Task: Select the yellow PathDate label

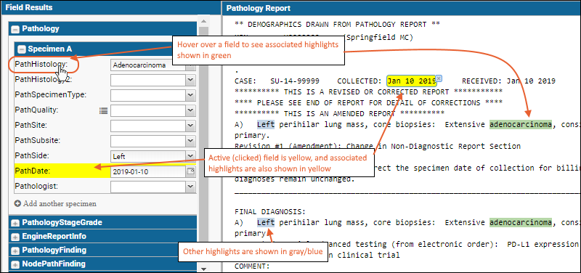Action: click(33, 171)
